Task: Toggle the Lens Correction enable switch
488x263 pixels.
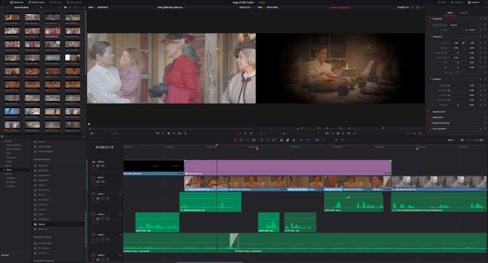Action: [x=430, y=129]
